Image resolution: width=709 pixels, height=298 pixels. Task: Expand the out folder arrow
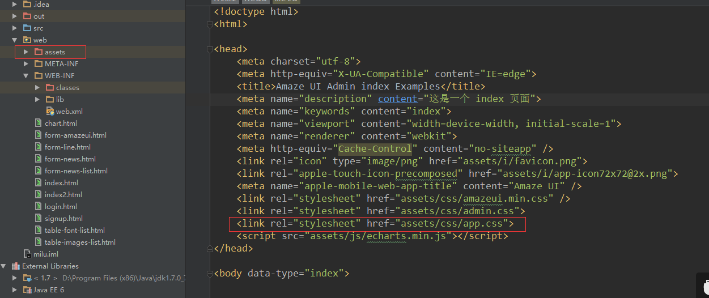point(15,16)
